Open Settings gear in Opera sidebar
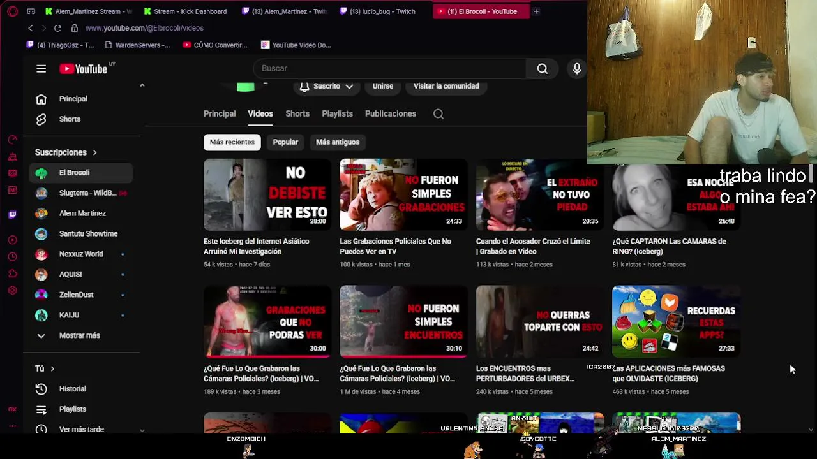 12,291
